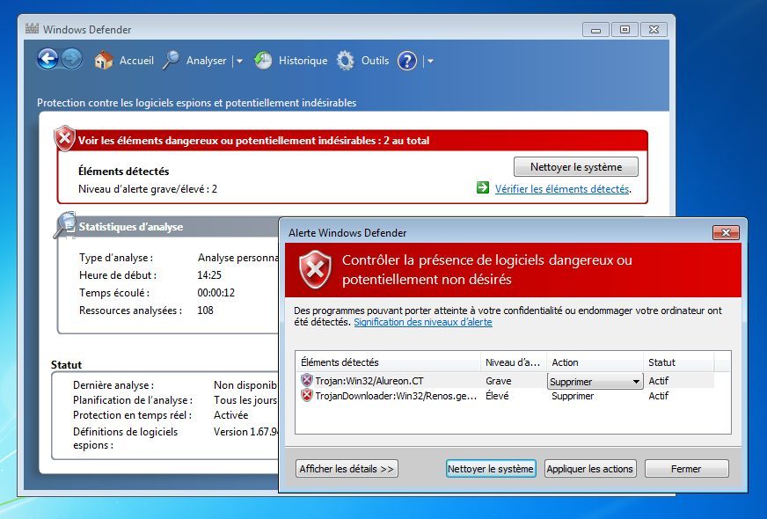Maximize the main Windows Defender window
The width and height of the screenshot is (767, 519).
(625, 30)
